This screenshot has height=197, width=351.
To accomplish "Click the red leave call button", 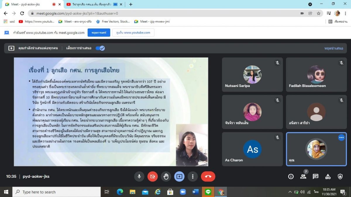I will pos(208,176).
